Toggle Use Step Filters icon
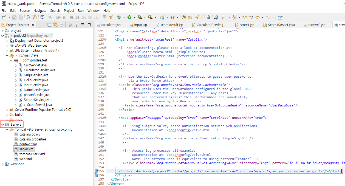This screenshot has width=345, height=186. [111, 17]
